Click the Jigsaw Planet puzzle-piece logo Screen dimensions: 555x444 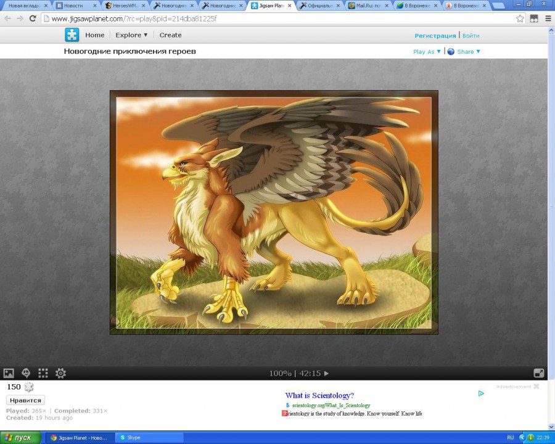(x=72, y=35)
